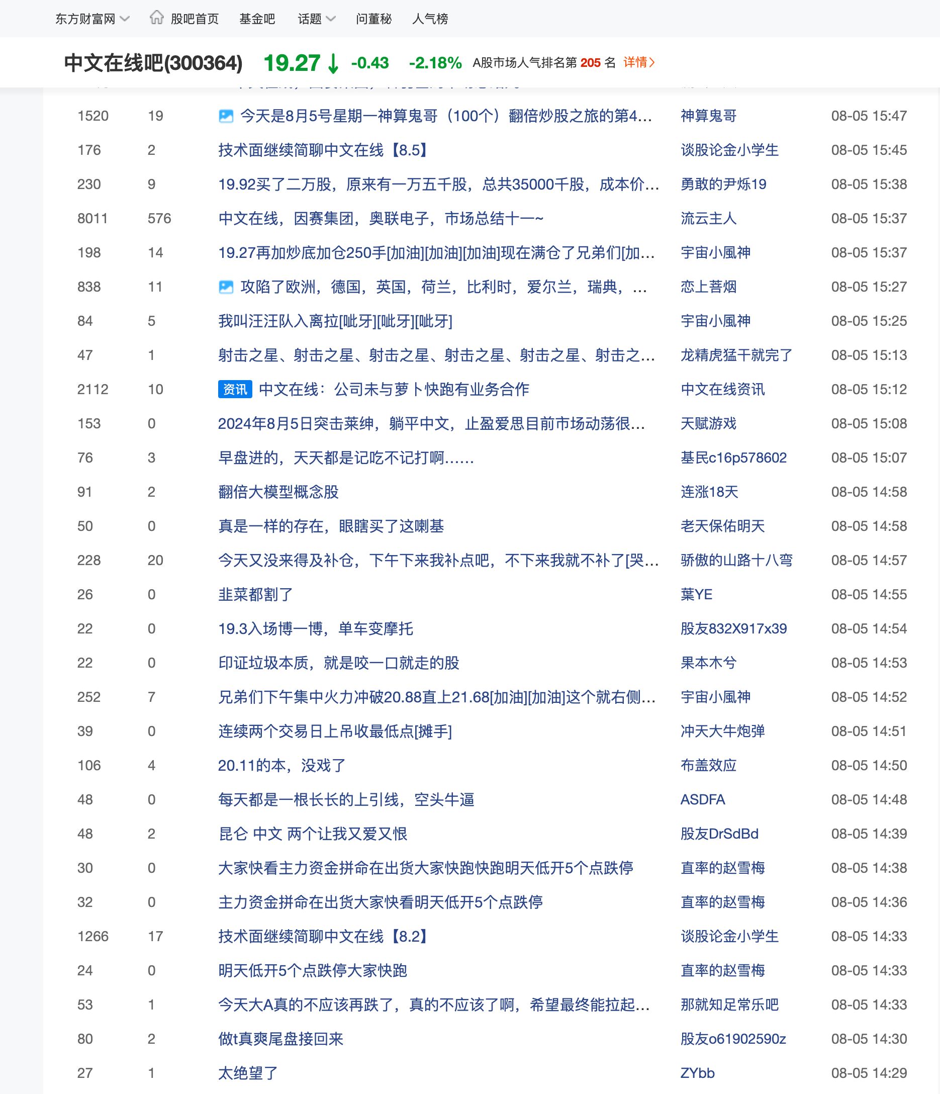Open post 明天低开5个点跌停大家快跑
This screenshot has width=940, height=1094.
pos(313,971)
